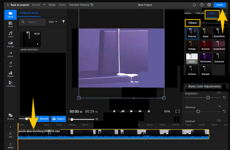
Task: Switch to the Color tab
Action: (212, 13)
